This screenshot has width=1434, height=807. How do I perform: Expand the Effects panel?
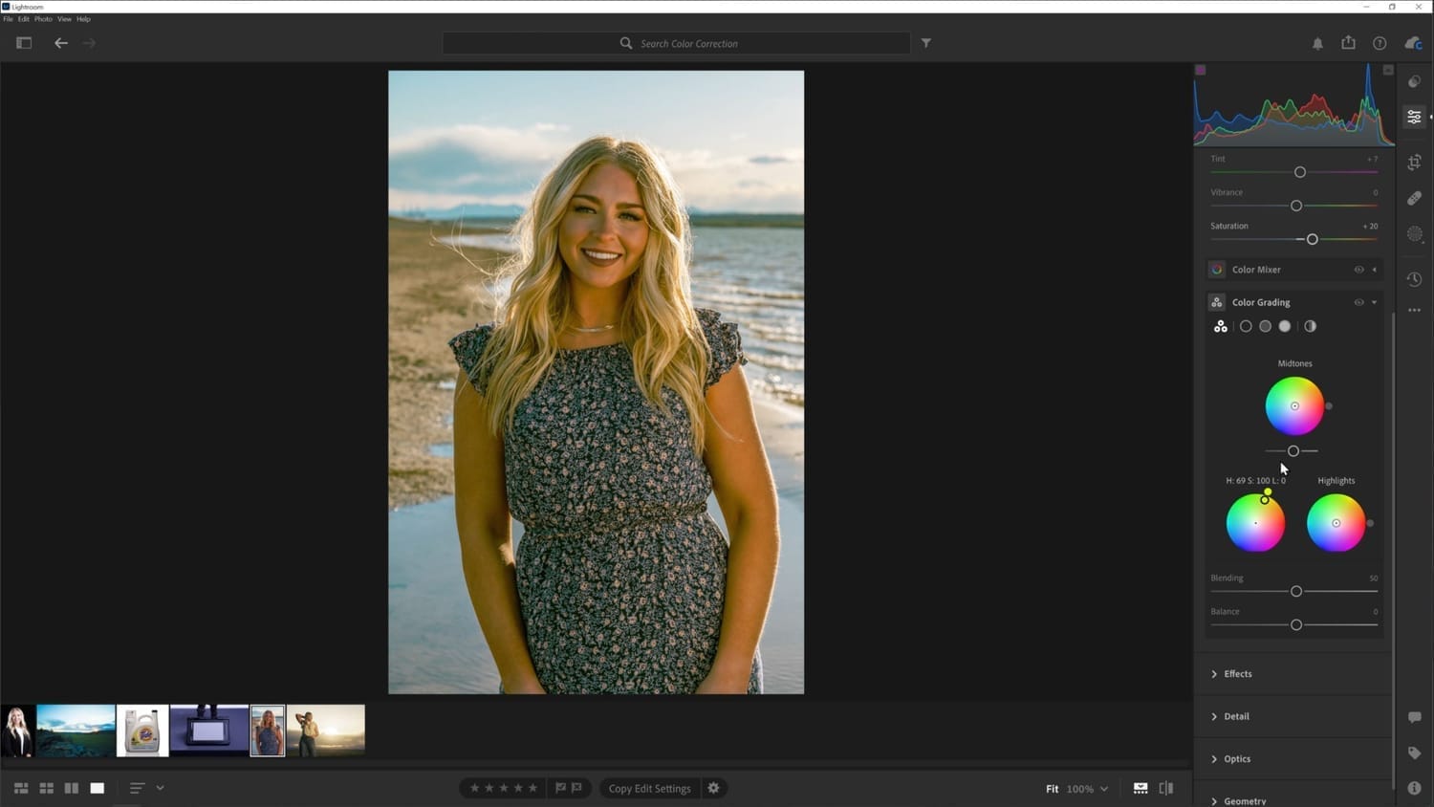[x=1237, y=674]
